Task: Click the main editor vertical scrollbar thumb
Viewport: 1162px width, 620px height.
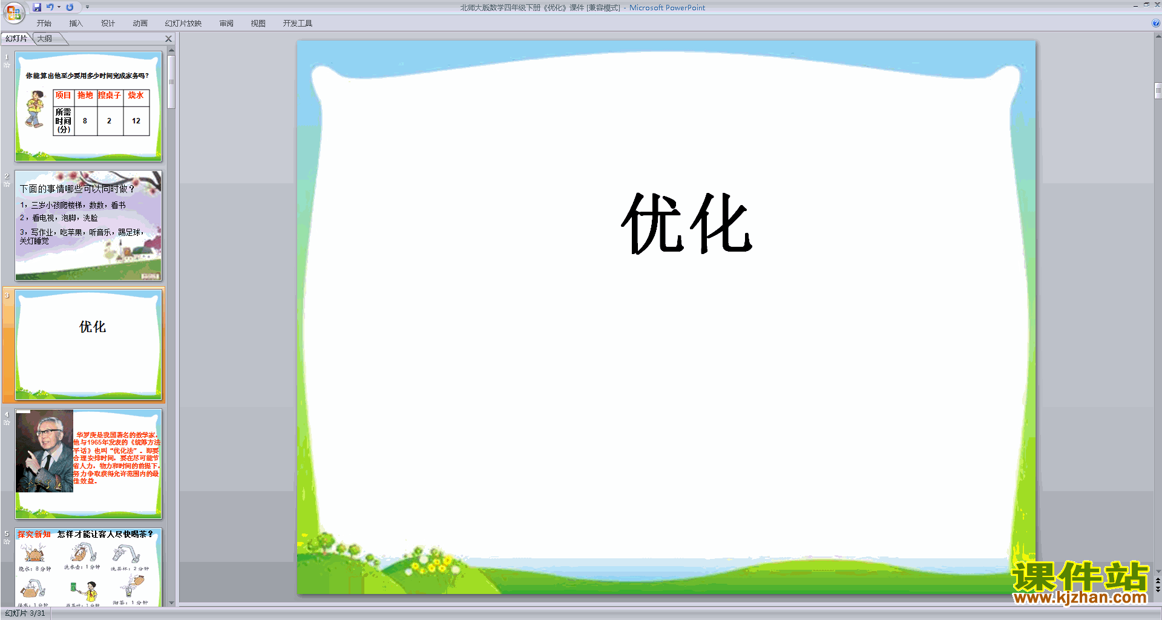Action: tap(1158, 91)
